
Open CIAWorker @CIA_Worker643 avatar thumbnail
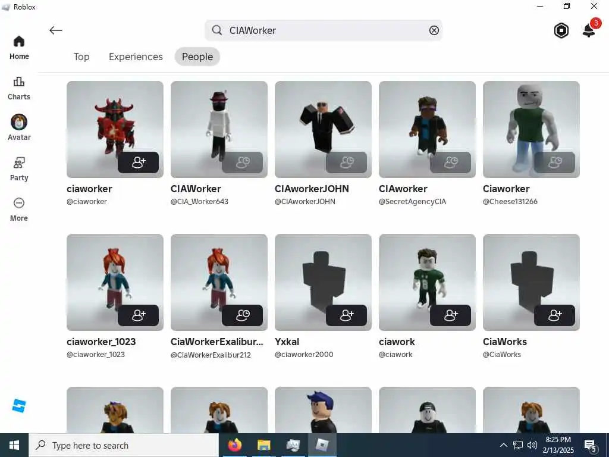tap(219, 129)
